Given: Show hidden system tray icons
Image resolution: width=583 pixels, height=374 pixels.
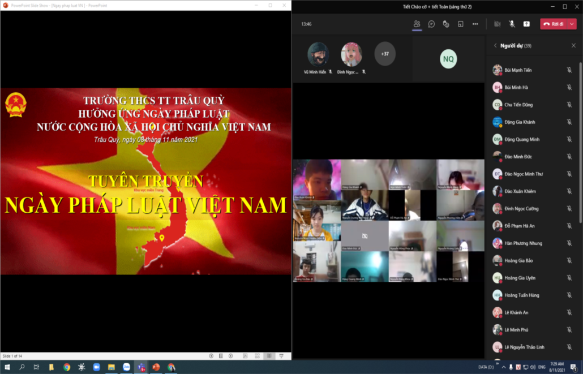Looking at the screenshot, I should [504, 367].
